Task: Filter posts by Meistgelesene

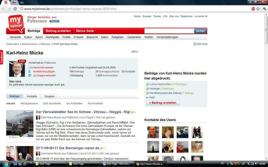Action: point(29,104)
